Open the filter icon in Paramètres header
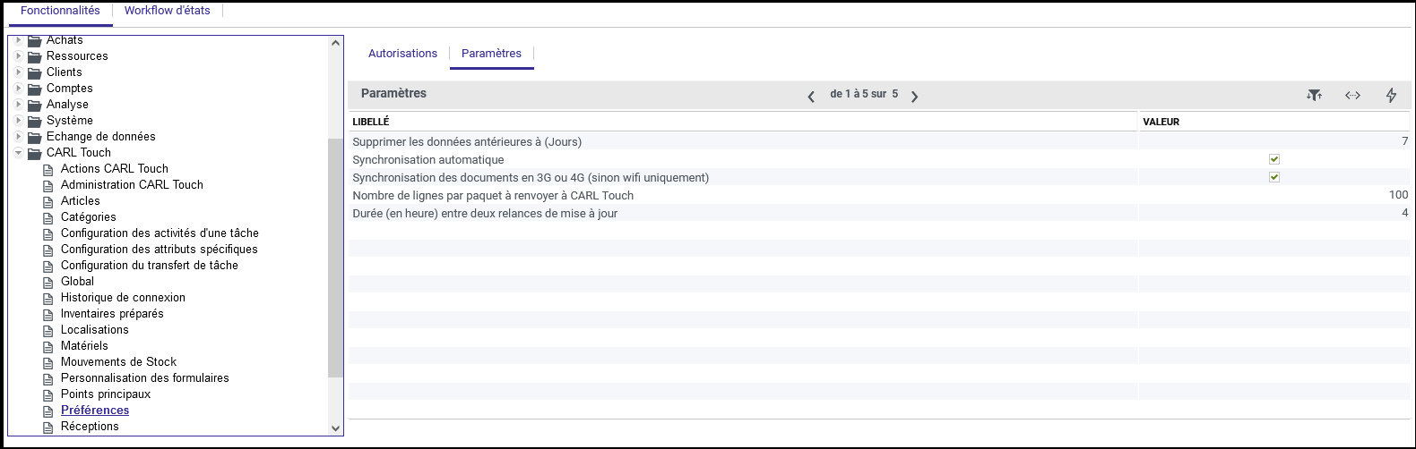Viewport: 1416px width, 449px height. (x=1314, y=95)
